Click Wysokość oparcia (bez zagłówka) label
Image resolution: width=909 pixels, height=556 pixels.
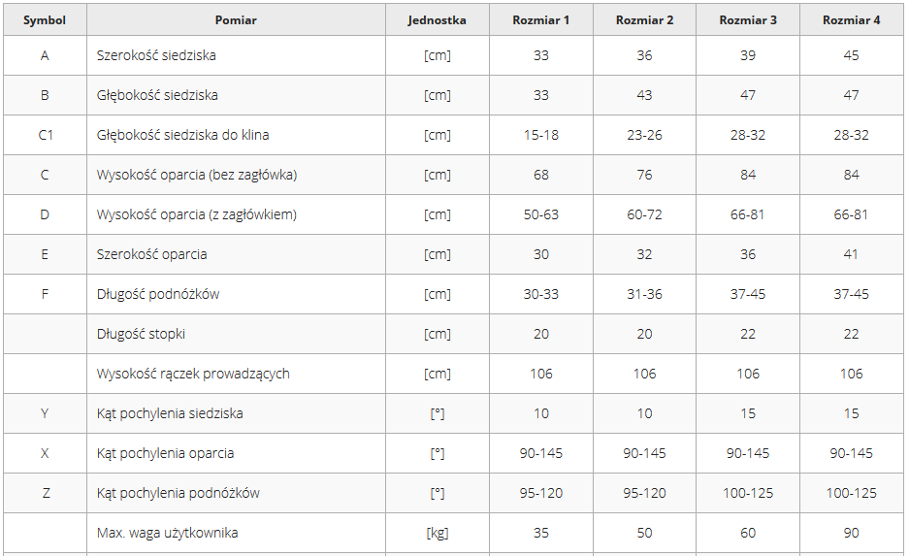click(196, 175)
